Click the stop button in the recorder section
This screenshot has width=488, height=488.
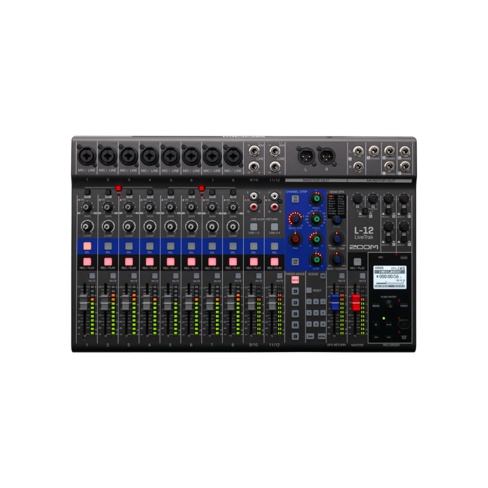pyautogui.click(x=376, y=324)
